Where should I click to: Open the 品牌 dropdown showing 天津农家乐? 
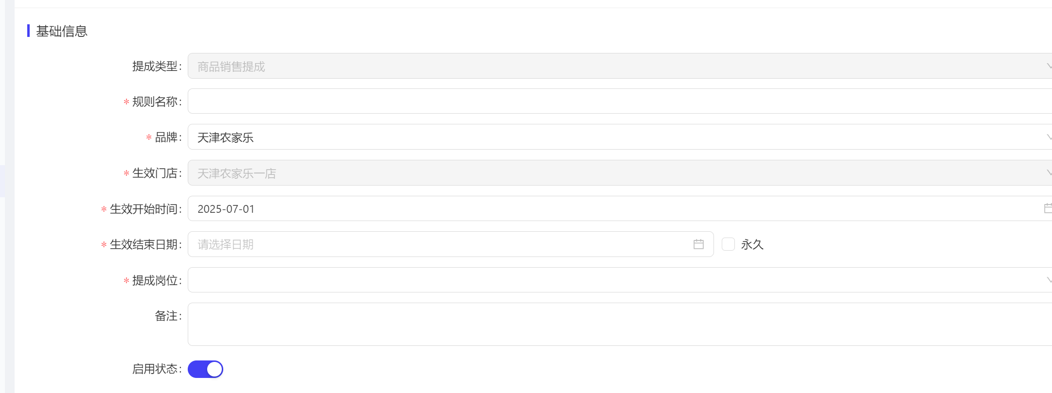[620, 137]
